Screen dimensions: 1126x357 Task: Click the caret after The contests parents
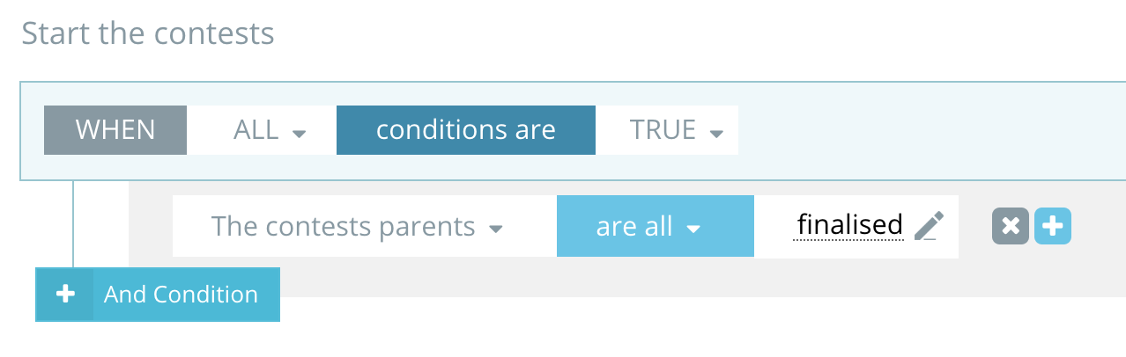(x=496, y=229)
